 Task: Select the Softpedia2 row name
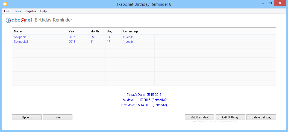coord(21,41)
